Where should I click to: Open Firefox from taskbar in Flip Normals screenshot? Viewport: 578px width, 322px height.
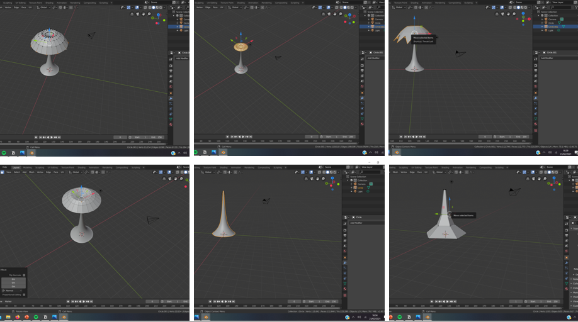(x=18, y=317)
